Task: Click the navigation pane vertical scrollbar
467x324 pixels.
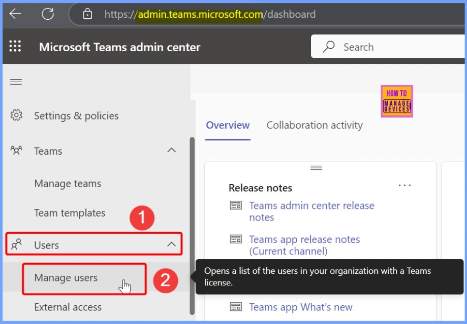Action: tap(192, 226)
